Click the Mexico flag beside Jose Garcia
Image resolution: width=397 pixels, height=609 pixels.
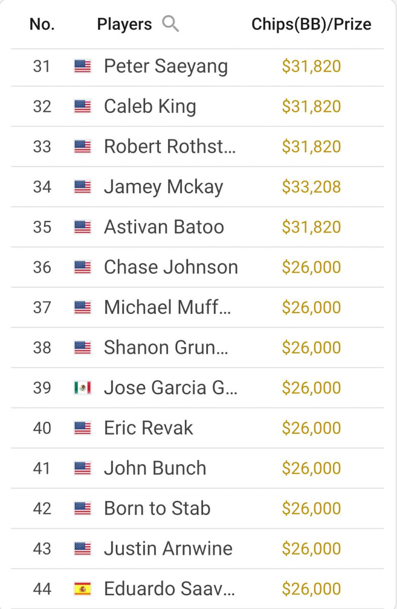coord(82,388)
